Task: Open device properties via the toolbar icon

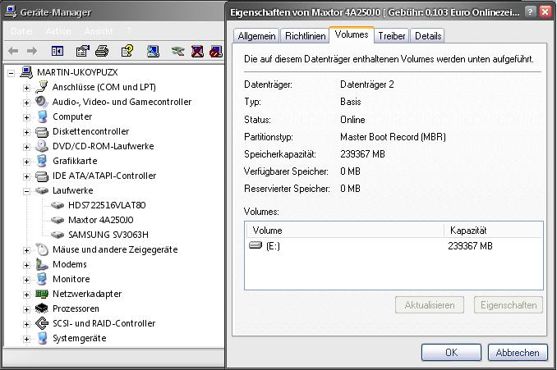Action: [x=83, y=51]
